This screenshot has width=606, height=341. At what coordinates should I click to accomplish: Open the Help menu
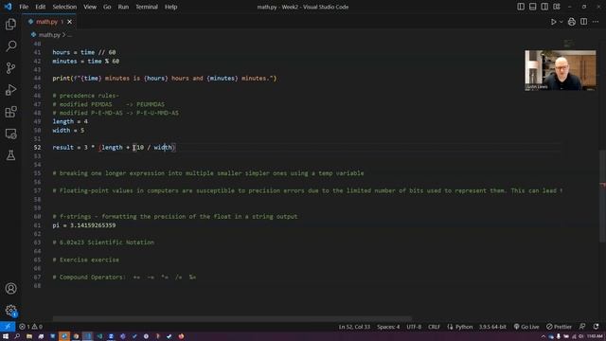tap(170, 7)
